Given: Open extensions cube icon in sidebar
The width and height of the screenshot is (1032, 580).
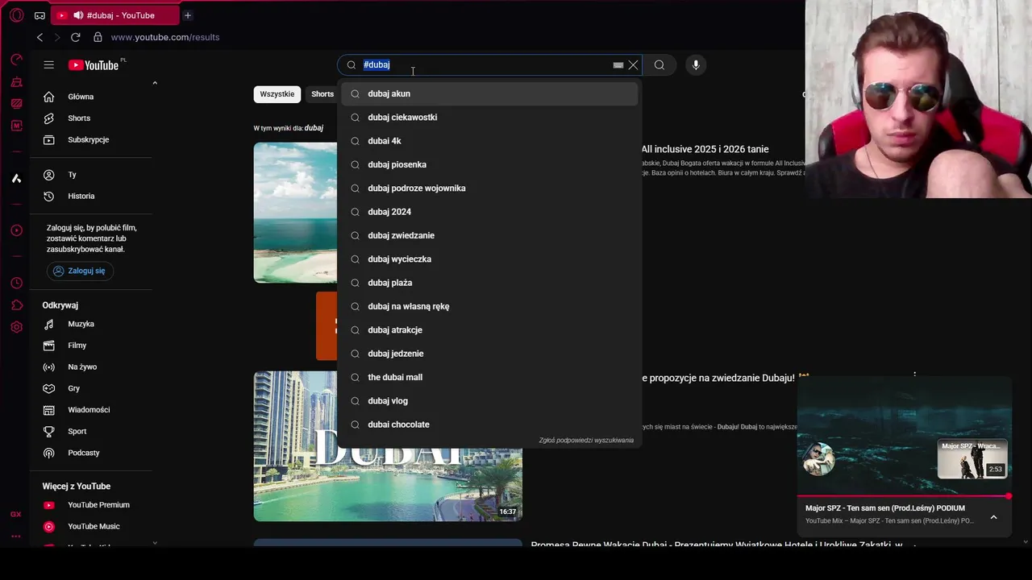Looking at the screenshot, I should click(x=16, y=304).
